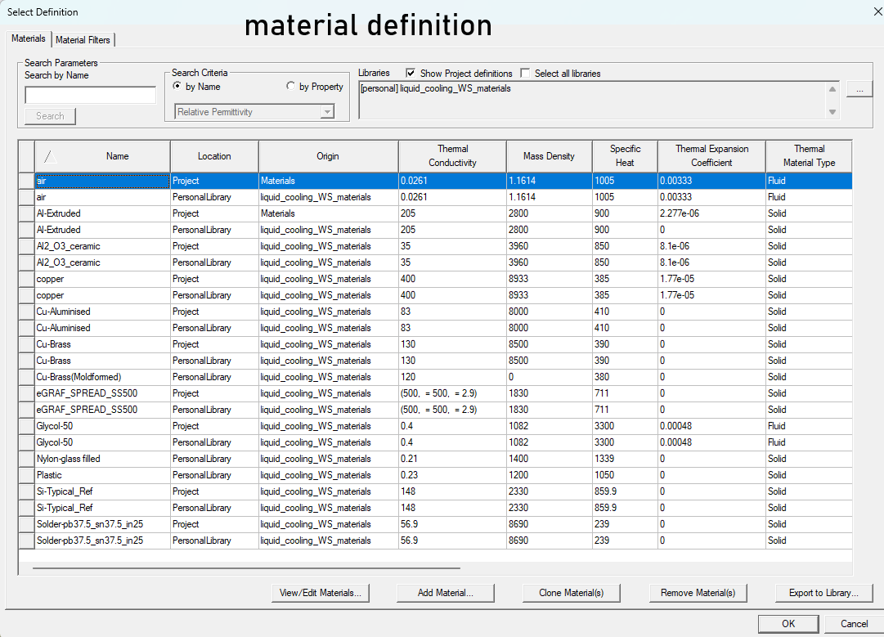
Task: Open the library browser via the ellipsis button
Action: coord(859,88)
